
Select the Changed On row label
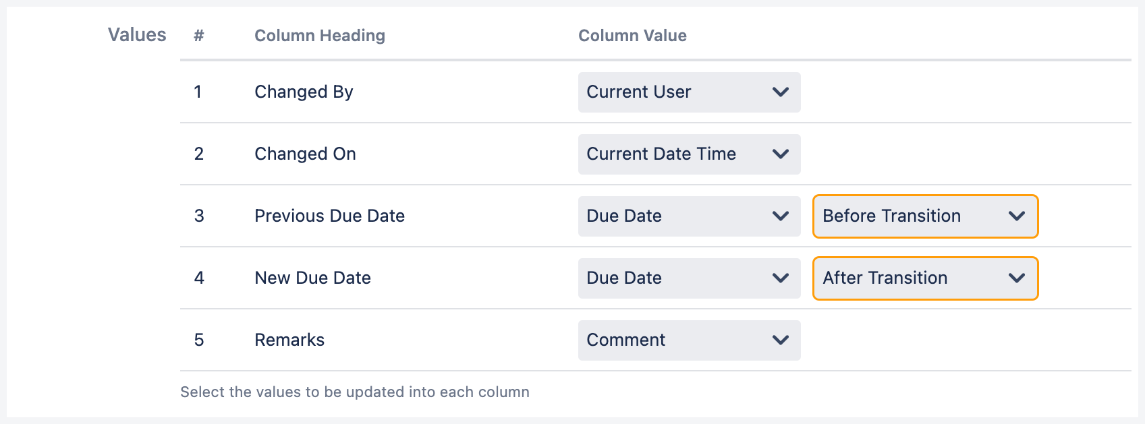(x=305, y=154)
